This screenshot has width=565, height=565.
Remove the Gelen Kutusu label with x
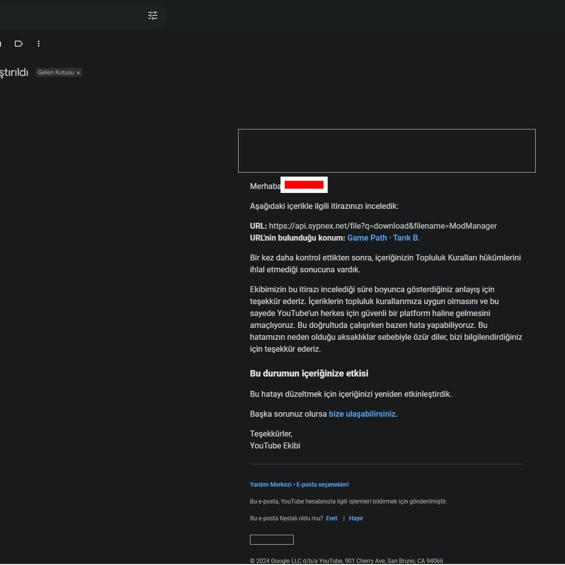click(x=78, y=73)
